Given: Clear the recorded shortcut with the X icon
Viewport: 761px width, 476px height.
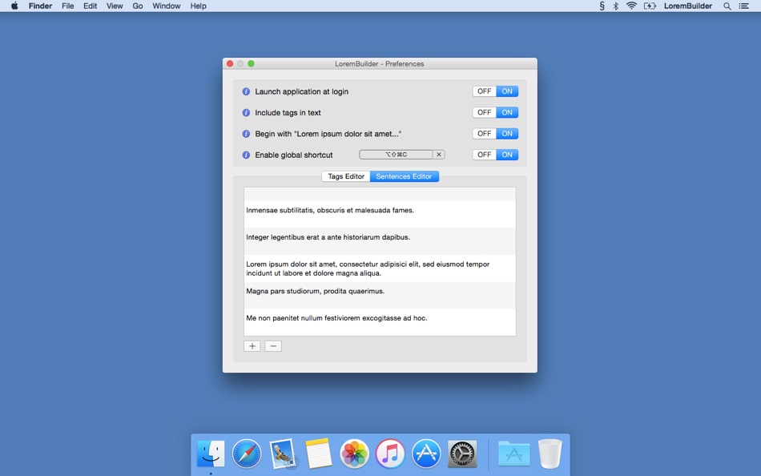Looking at the screenshot, I should (x=439, y=154).
